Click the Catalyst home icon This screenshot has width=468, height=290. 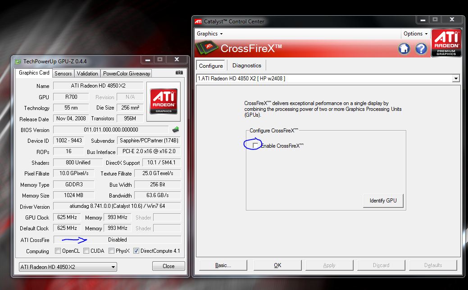(x=404, y=48)
